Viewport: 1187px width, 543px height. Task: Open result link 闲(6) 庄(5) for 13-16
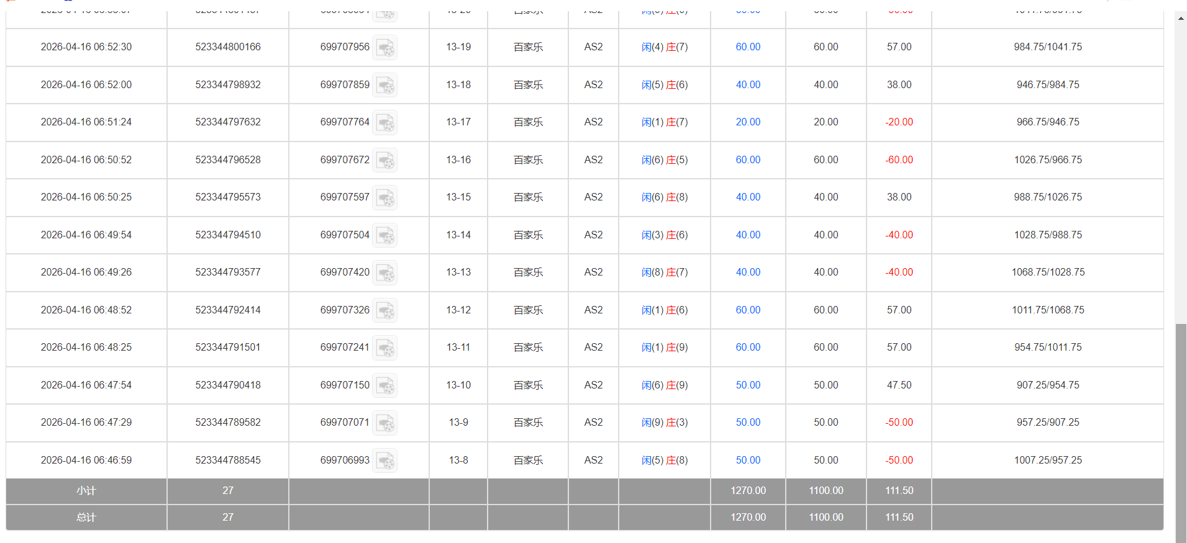pyautogui.click(x=664, y=160)
